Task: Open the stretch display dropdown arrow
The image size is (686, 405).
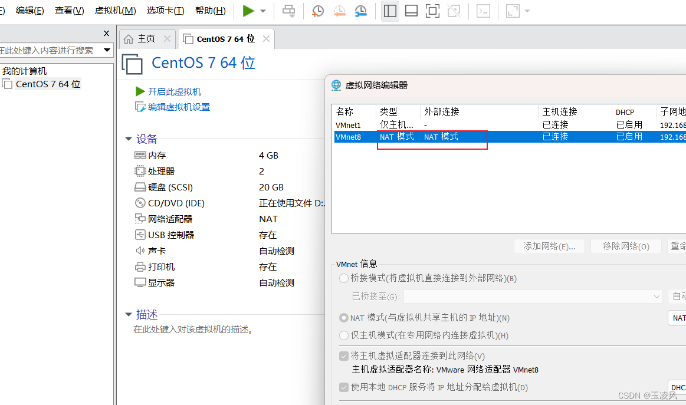Action: [x=527, y=11]
